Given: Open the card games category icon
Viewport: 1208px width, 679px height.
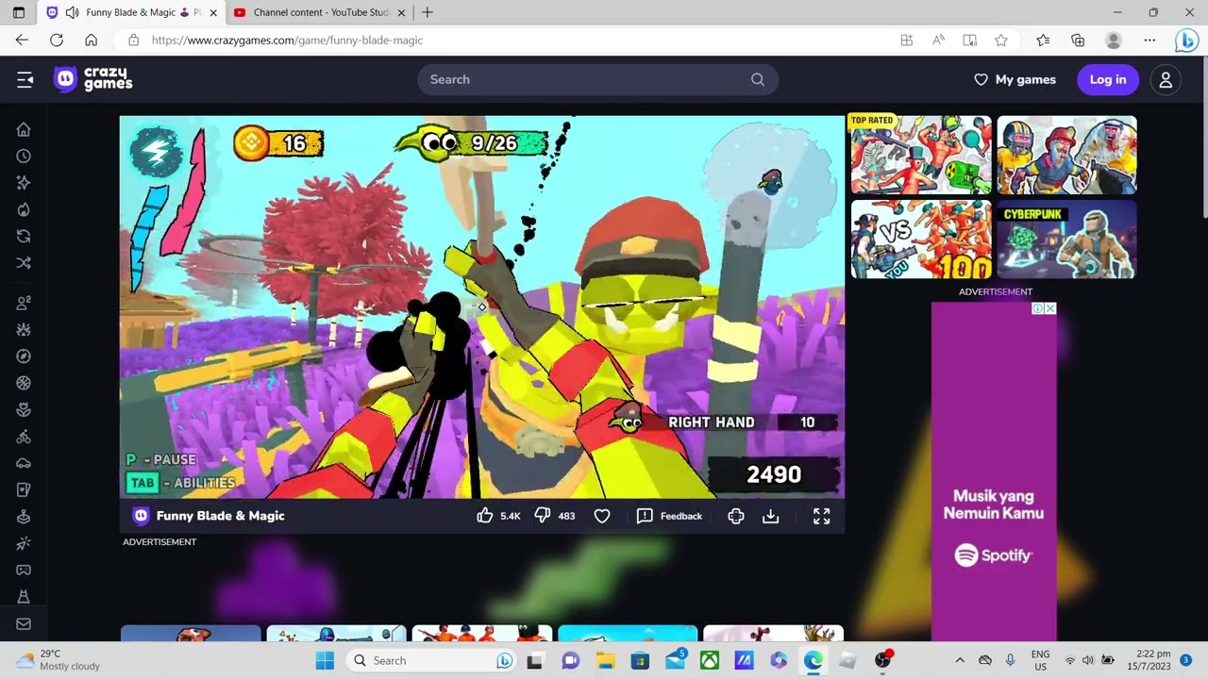Looking at the screenshot, I should 24,489.
